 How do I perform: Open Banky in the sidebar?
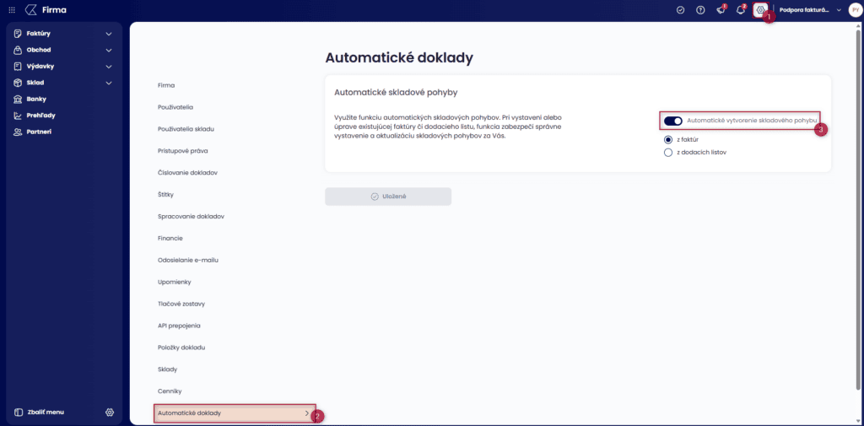pyautogui.click(x=35, y=99)
